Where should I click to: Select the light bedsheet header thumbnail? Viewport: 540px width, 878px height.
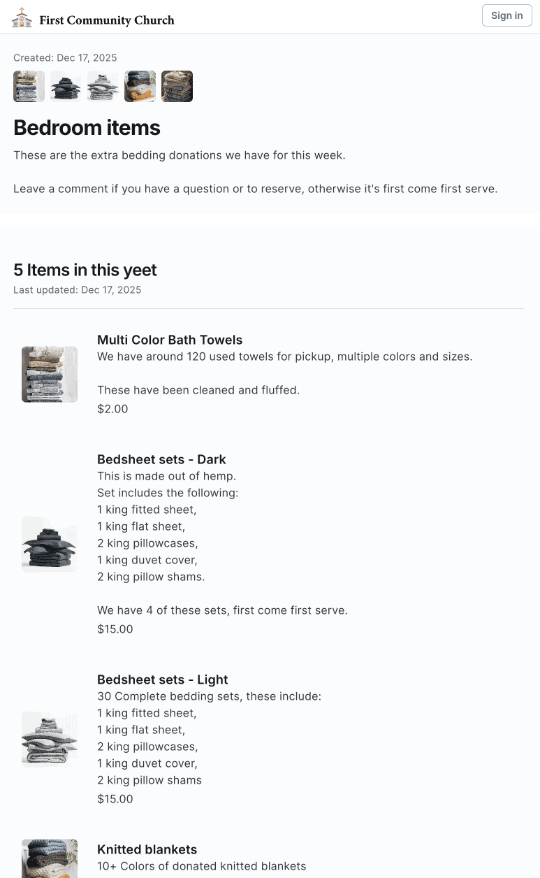(x=103, y=87)
